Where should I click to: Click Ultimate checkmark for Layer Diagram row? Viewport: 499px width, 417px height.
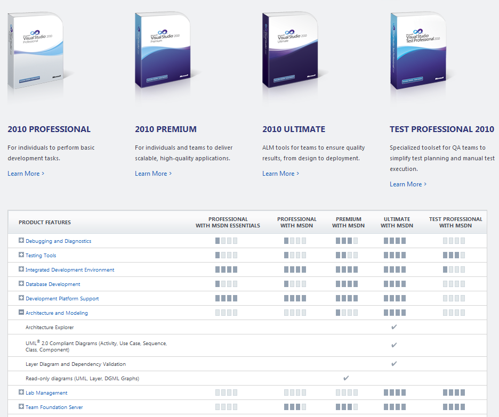coord(394,363)
